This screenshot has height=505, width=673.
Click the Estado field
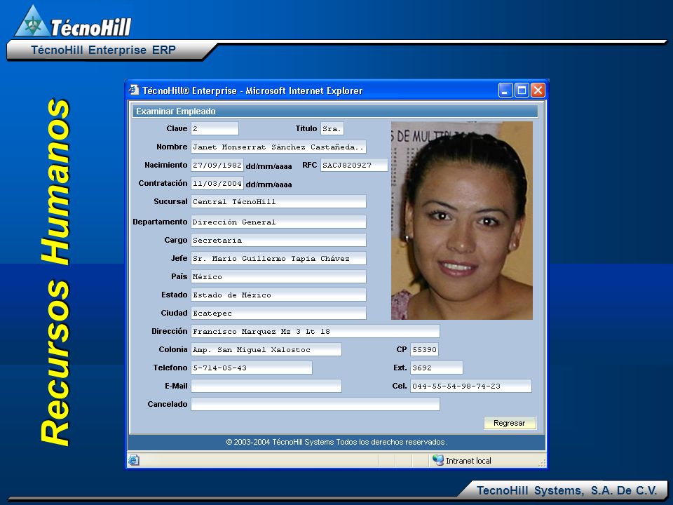(x=278, y=295)
